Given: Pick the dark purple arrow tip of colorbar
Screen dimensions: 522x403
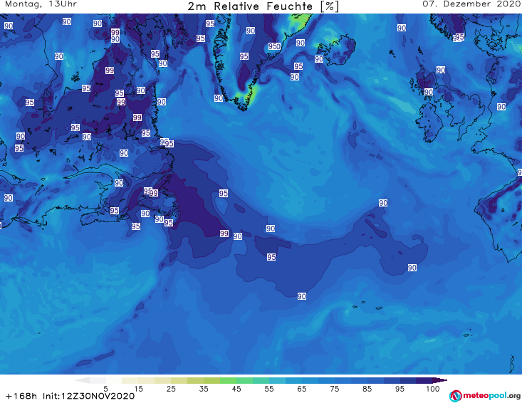Looking at the screenshot, I should [x=440, y=380].
